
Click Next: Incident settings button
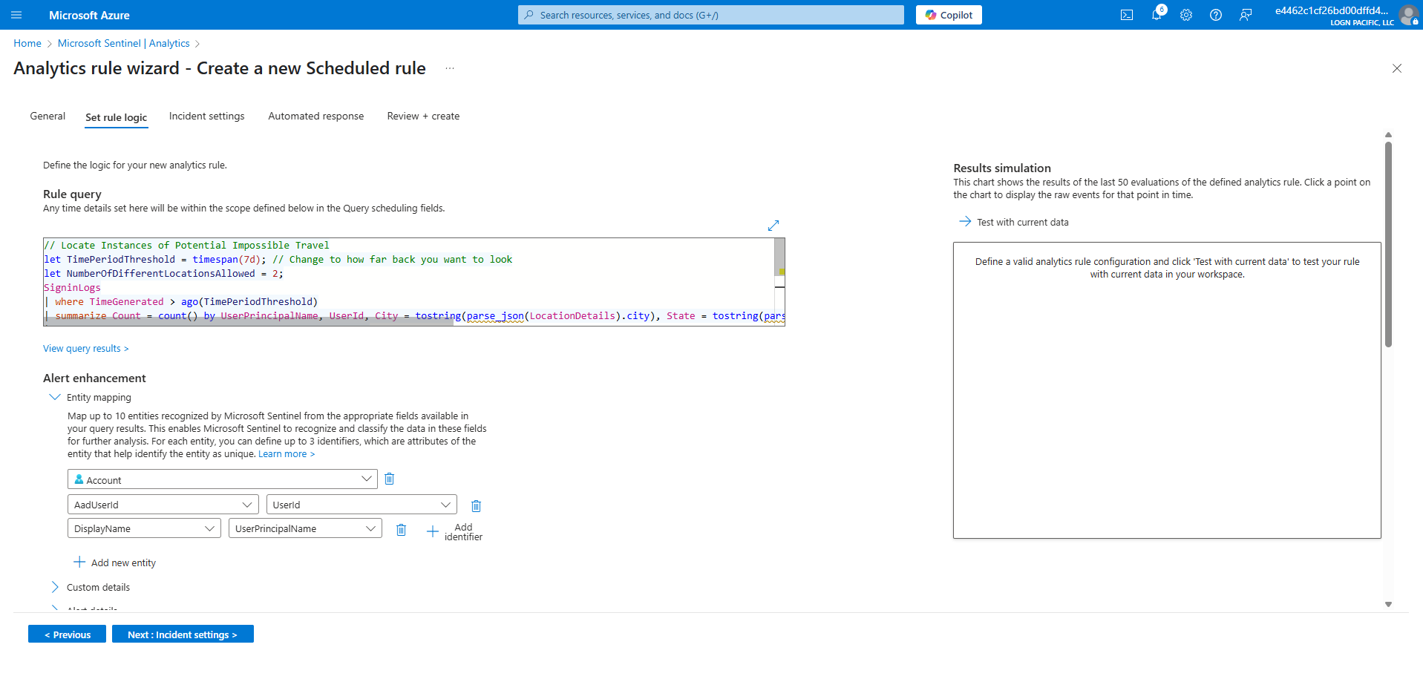(183, 634)
